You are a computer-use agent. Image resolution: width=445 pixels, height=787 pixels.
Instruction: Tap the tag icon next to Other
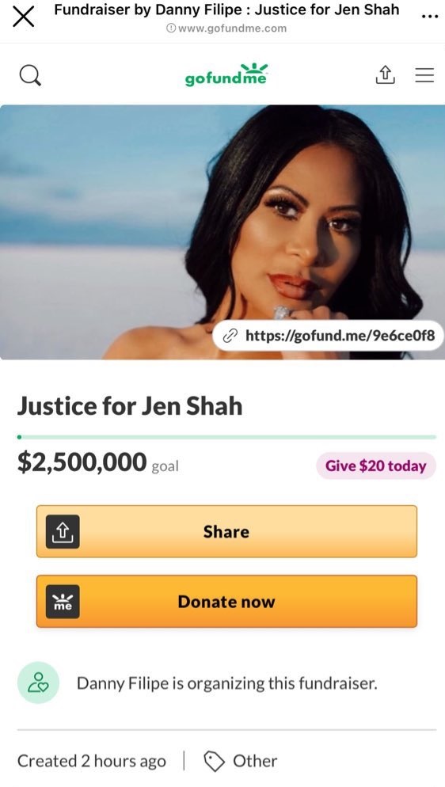click(x=215, y=762)
